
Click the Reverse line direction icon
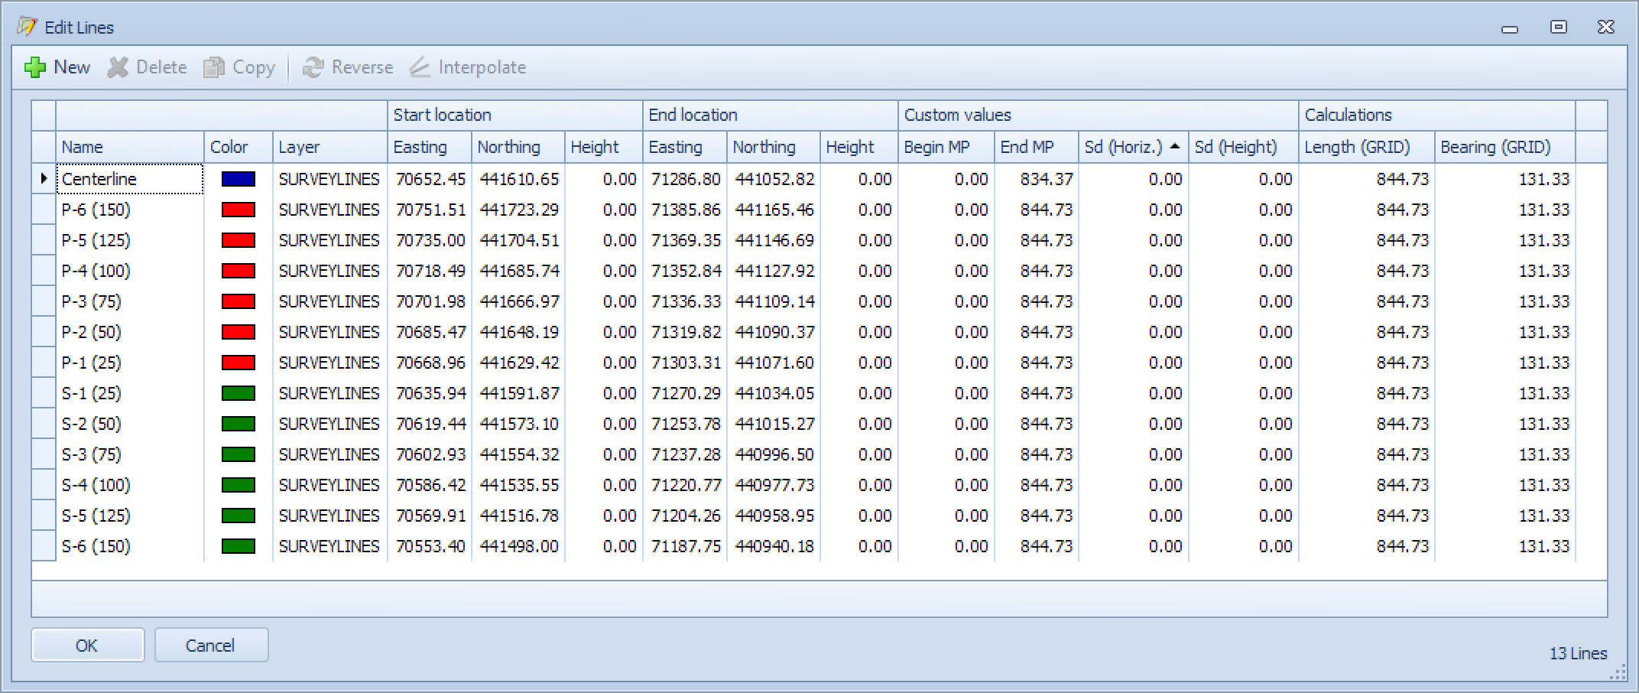pos(313,68)
